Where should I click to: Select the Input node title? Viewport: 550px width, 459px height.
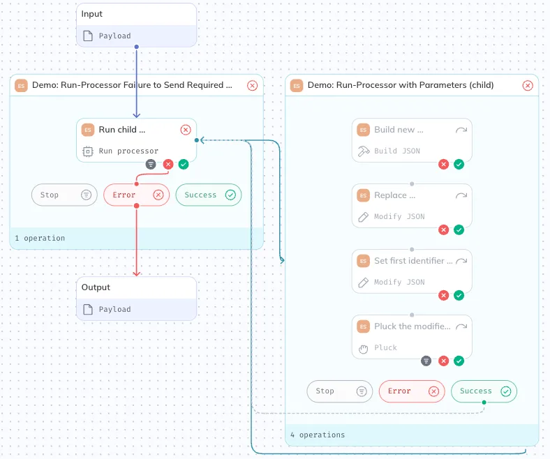tap(92, 14)
